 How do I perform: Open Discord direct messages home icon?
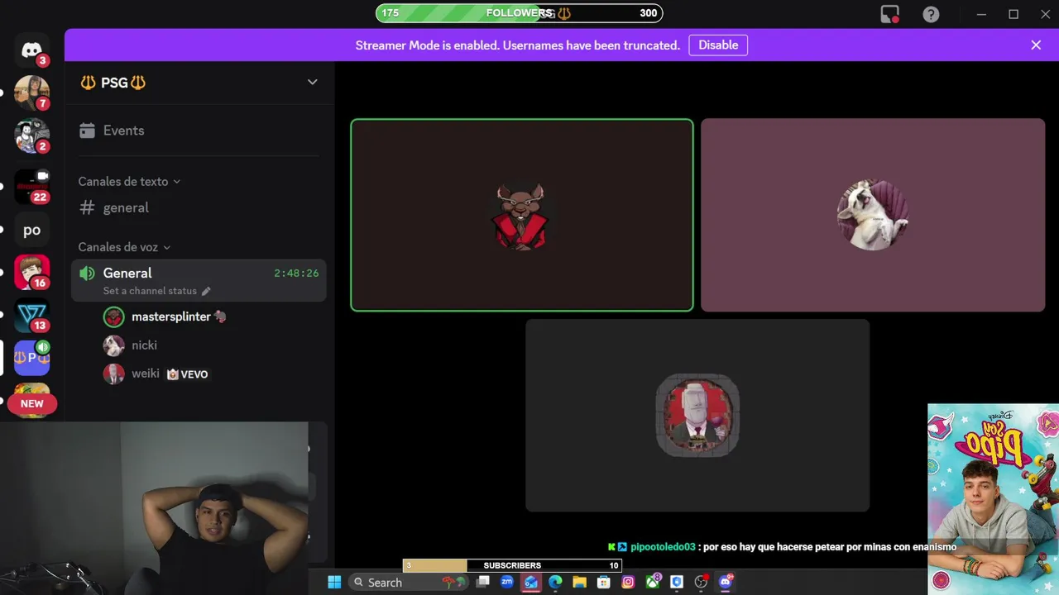point(31,50)
